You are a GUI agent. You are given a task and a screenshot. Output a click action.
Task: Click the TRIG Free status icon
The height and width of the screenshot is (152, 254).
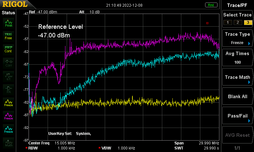coord(9,36)
